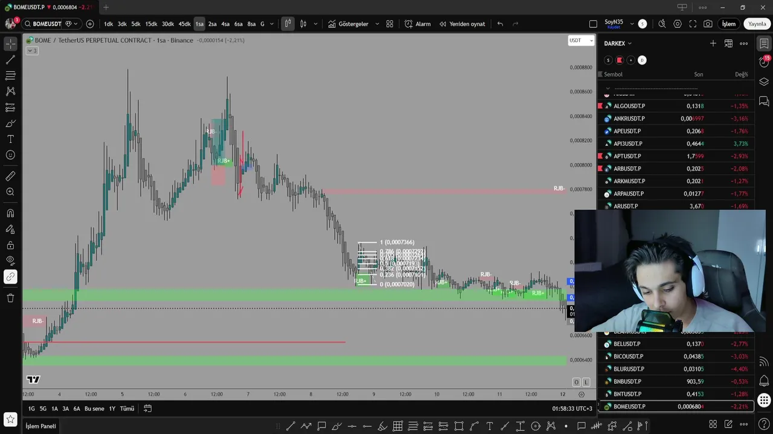Click the layout selection square icon

[x=593, y=24]
